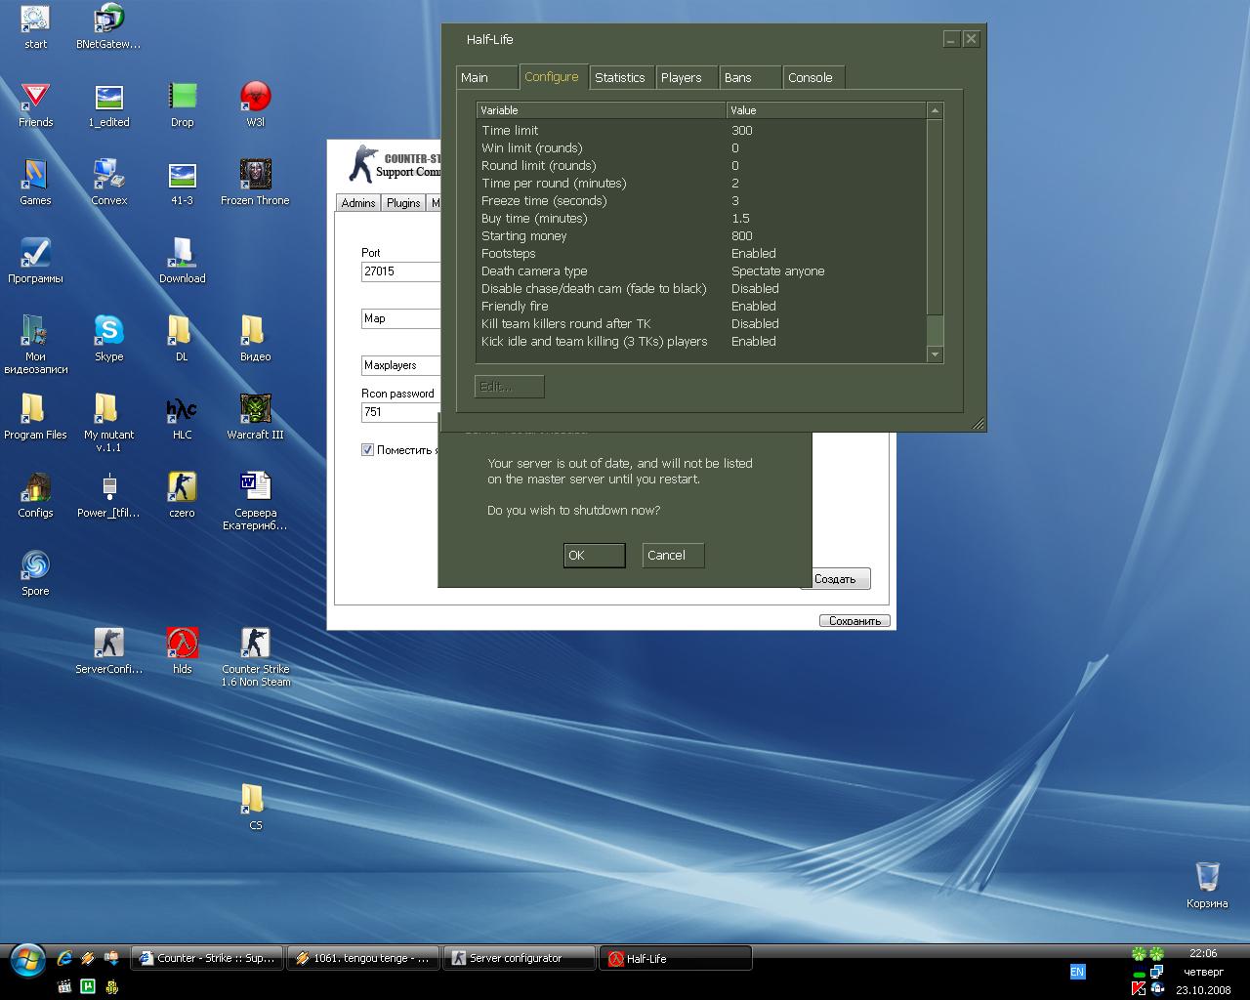Image resolution: width=1250 pixels, height=1000 pixels.
Task: Launch the HLC desktop shortcut
Action: [x=182, y=417]
